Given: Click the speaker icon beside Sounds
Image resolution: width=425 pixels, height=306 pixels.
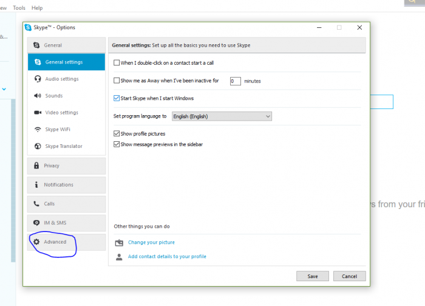Looking at the screenshot, I should click(38, 96).
